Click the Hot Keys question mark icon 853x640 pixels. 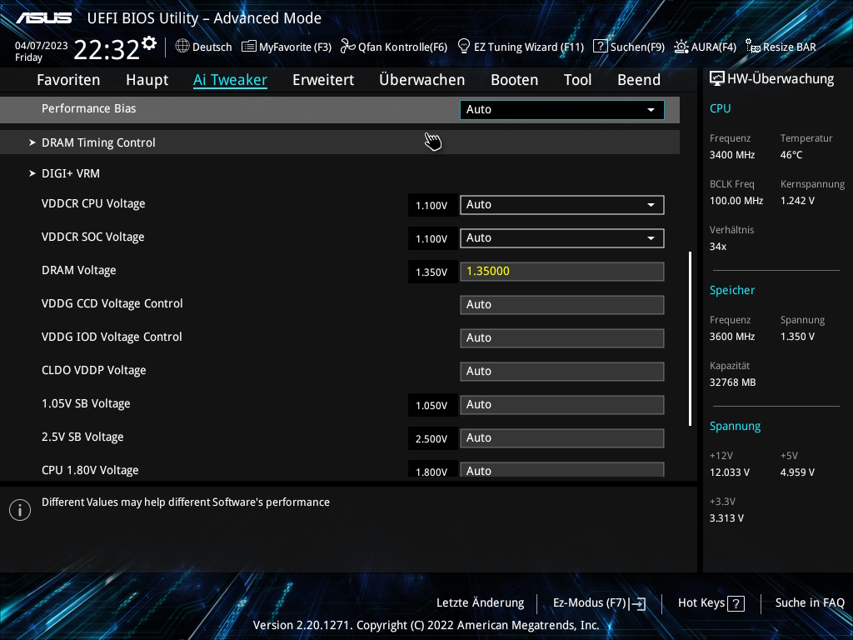[x=736, y=603]
